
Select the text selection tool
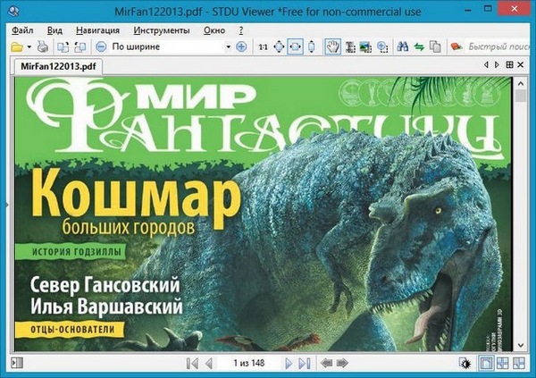[x=350, y=46]
